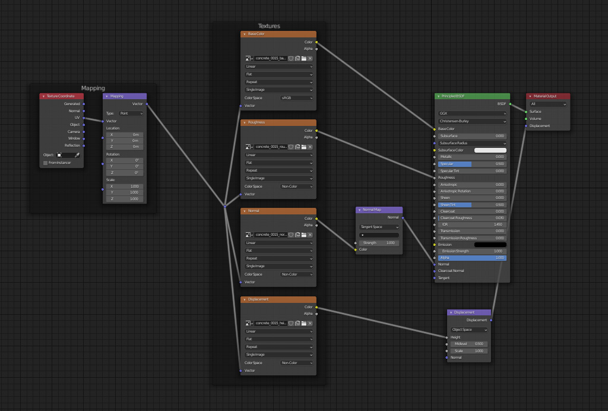Viewport: 608px width, 411px height.
Task: Open GGX distribution dropdown in Principled BSDF
Action: pos(472,113)
